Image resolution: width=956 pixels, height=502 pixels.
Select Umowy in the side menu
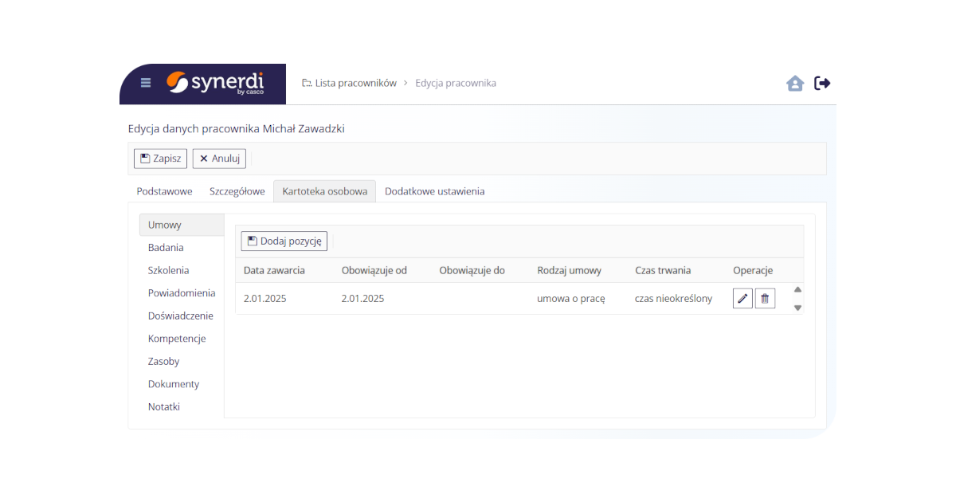(x=182, y=225)
